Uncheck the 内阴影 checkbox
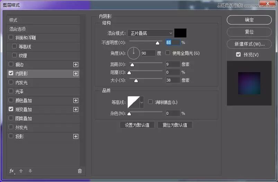The width and height of the screenshot is (278, 182). pos(11,73)
